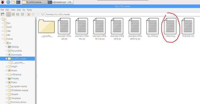Viewport: 200px width, 104px height.
Task: Open the File menu
Action: (x=2, y=10)
